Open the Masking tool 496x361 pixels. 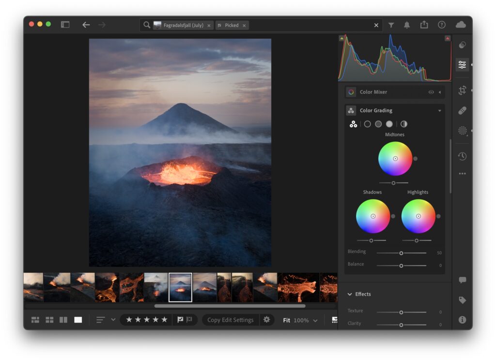(x=462, y=131)
